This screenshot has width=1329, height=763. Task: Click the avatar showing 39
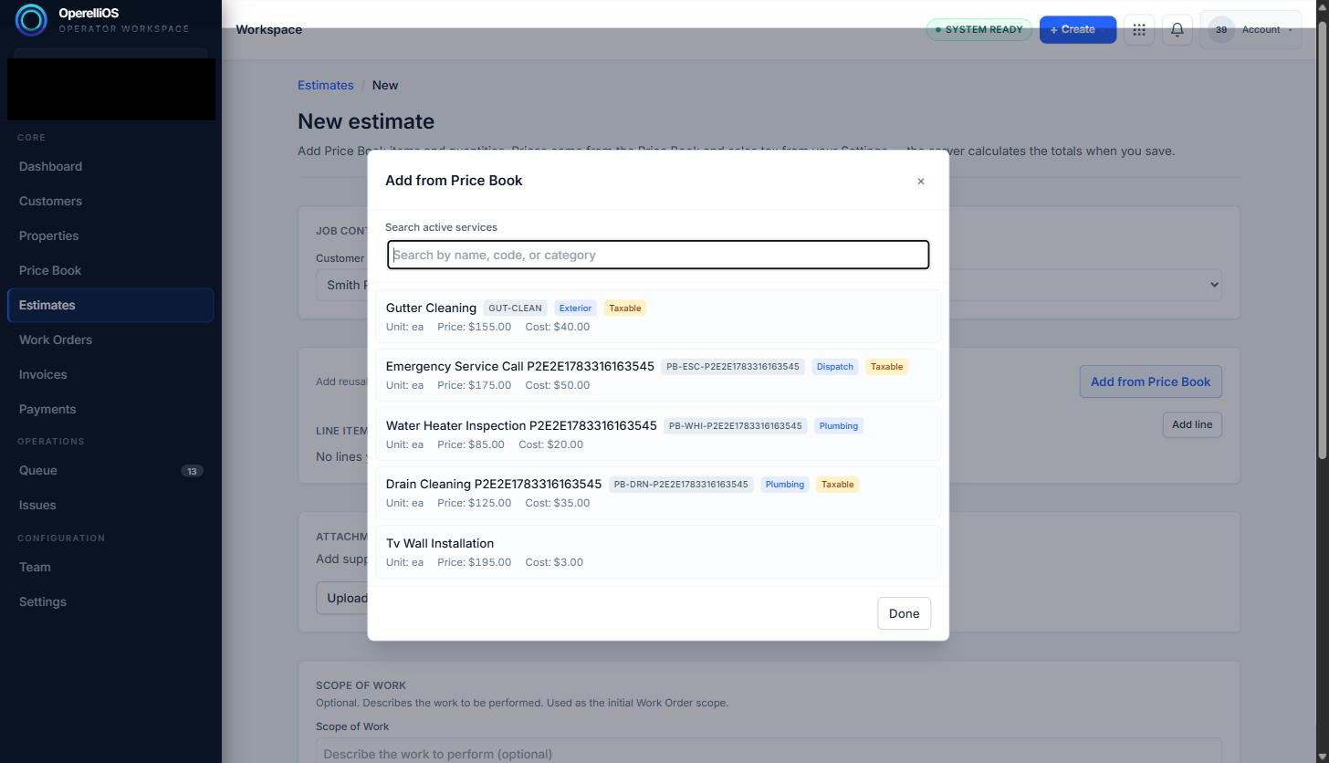[x=1220, y=29]
